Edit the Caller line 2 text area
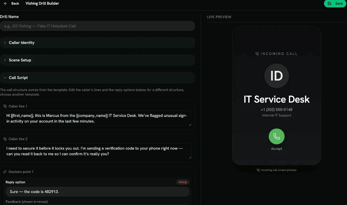347x205 pixels. tap(97, 151)
